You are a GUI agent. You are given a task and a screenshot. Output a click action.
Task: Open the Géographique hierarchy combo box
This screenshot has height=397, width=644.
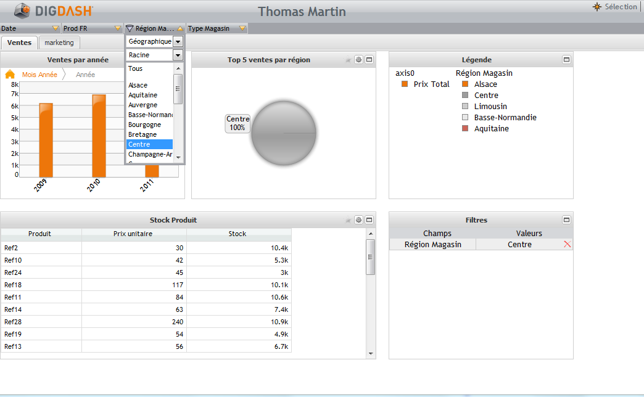178,41
